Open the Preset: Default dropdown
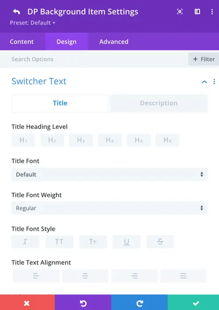 (x=33, y=23)
